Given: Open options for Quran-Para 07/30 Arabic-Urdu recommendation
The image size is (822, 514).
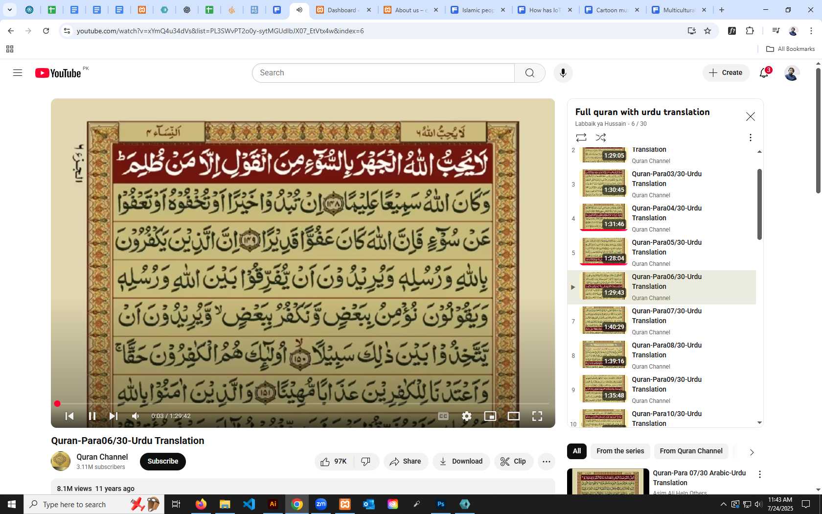Looking at the screenshot, I should 760,474.
